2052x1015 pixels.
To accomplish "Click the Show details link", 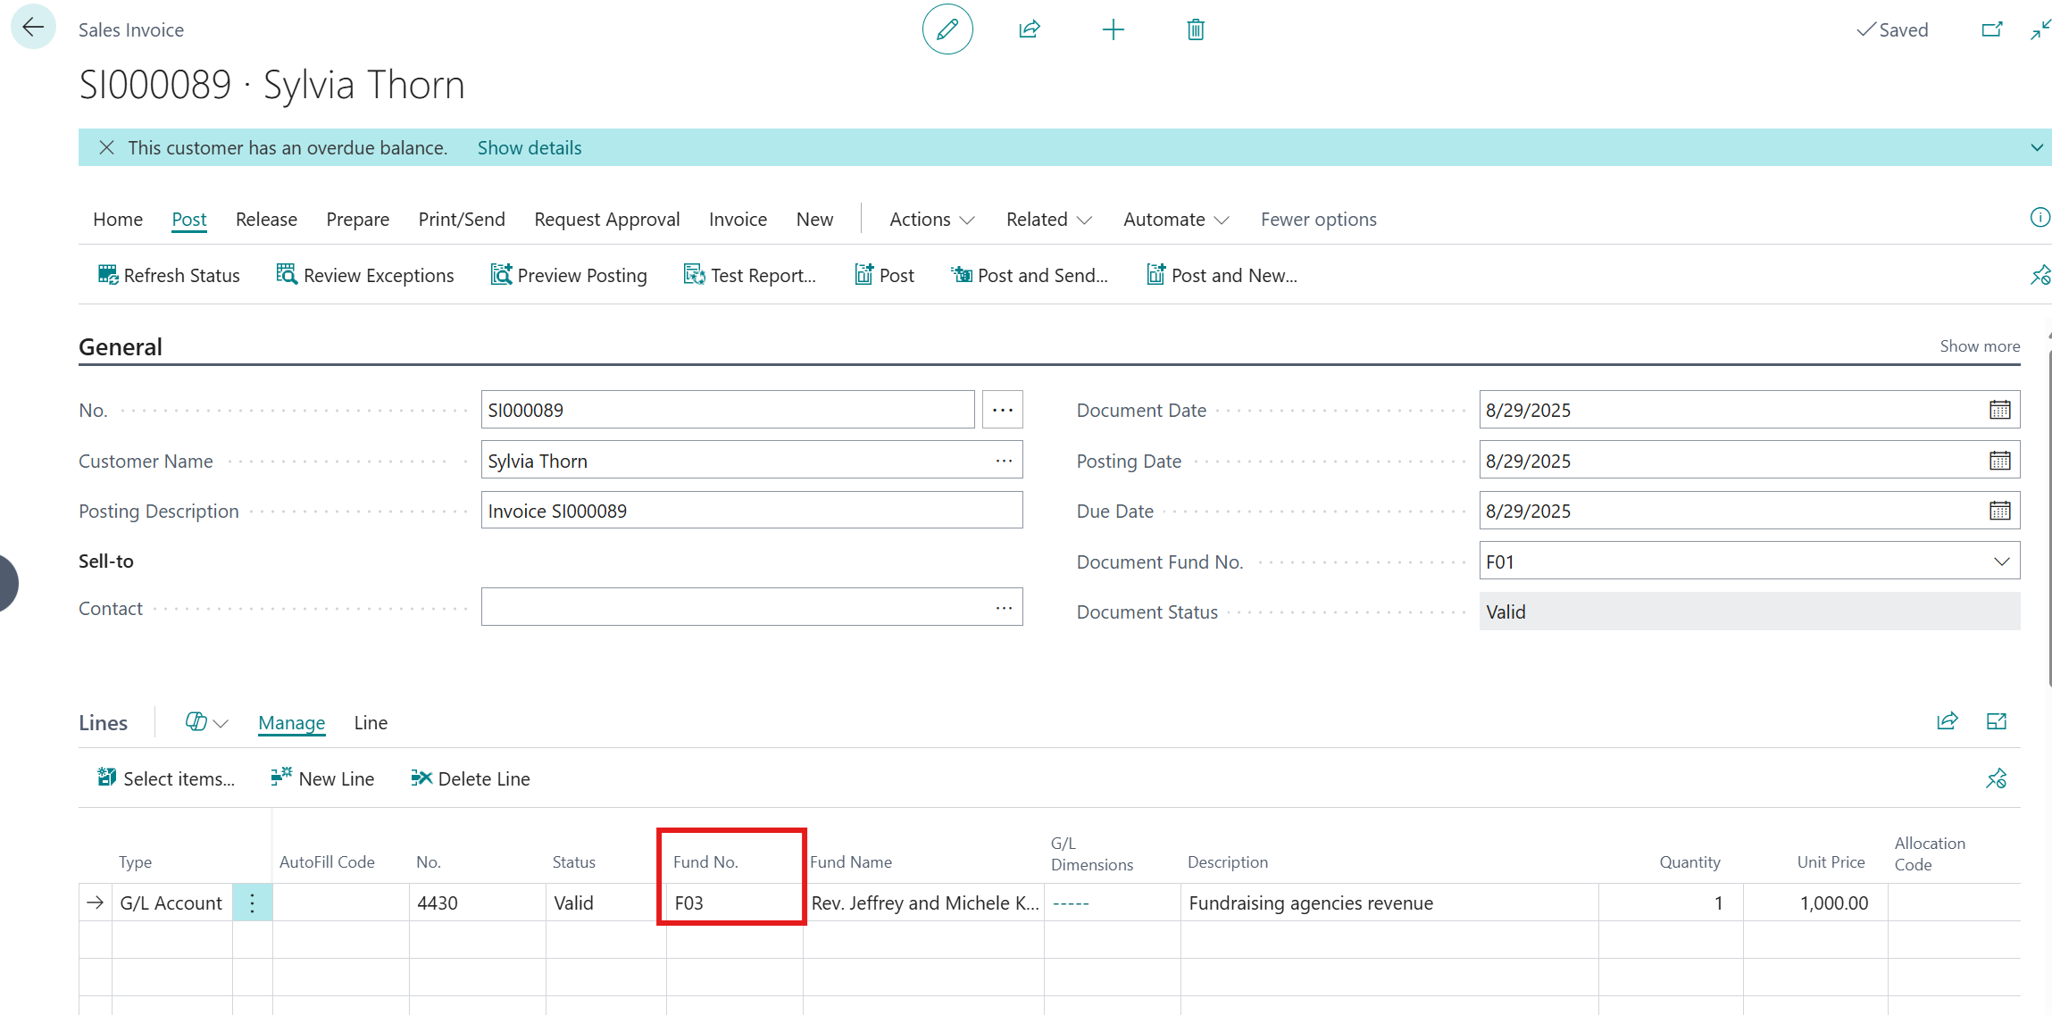I will click(529, 147).
